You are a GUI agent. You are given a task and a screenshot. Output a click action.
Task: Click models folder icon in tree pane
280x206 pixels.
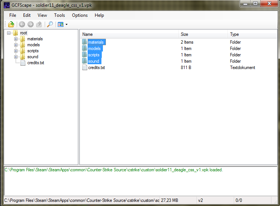pyautogui.click(x=23, y=45)
